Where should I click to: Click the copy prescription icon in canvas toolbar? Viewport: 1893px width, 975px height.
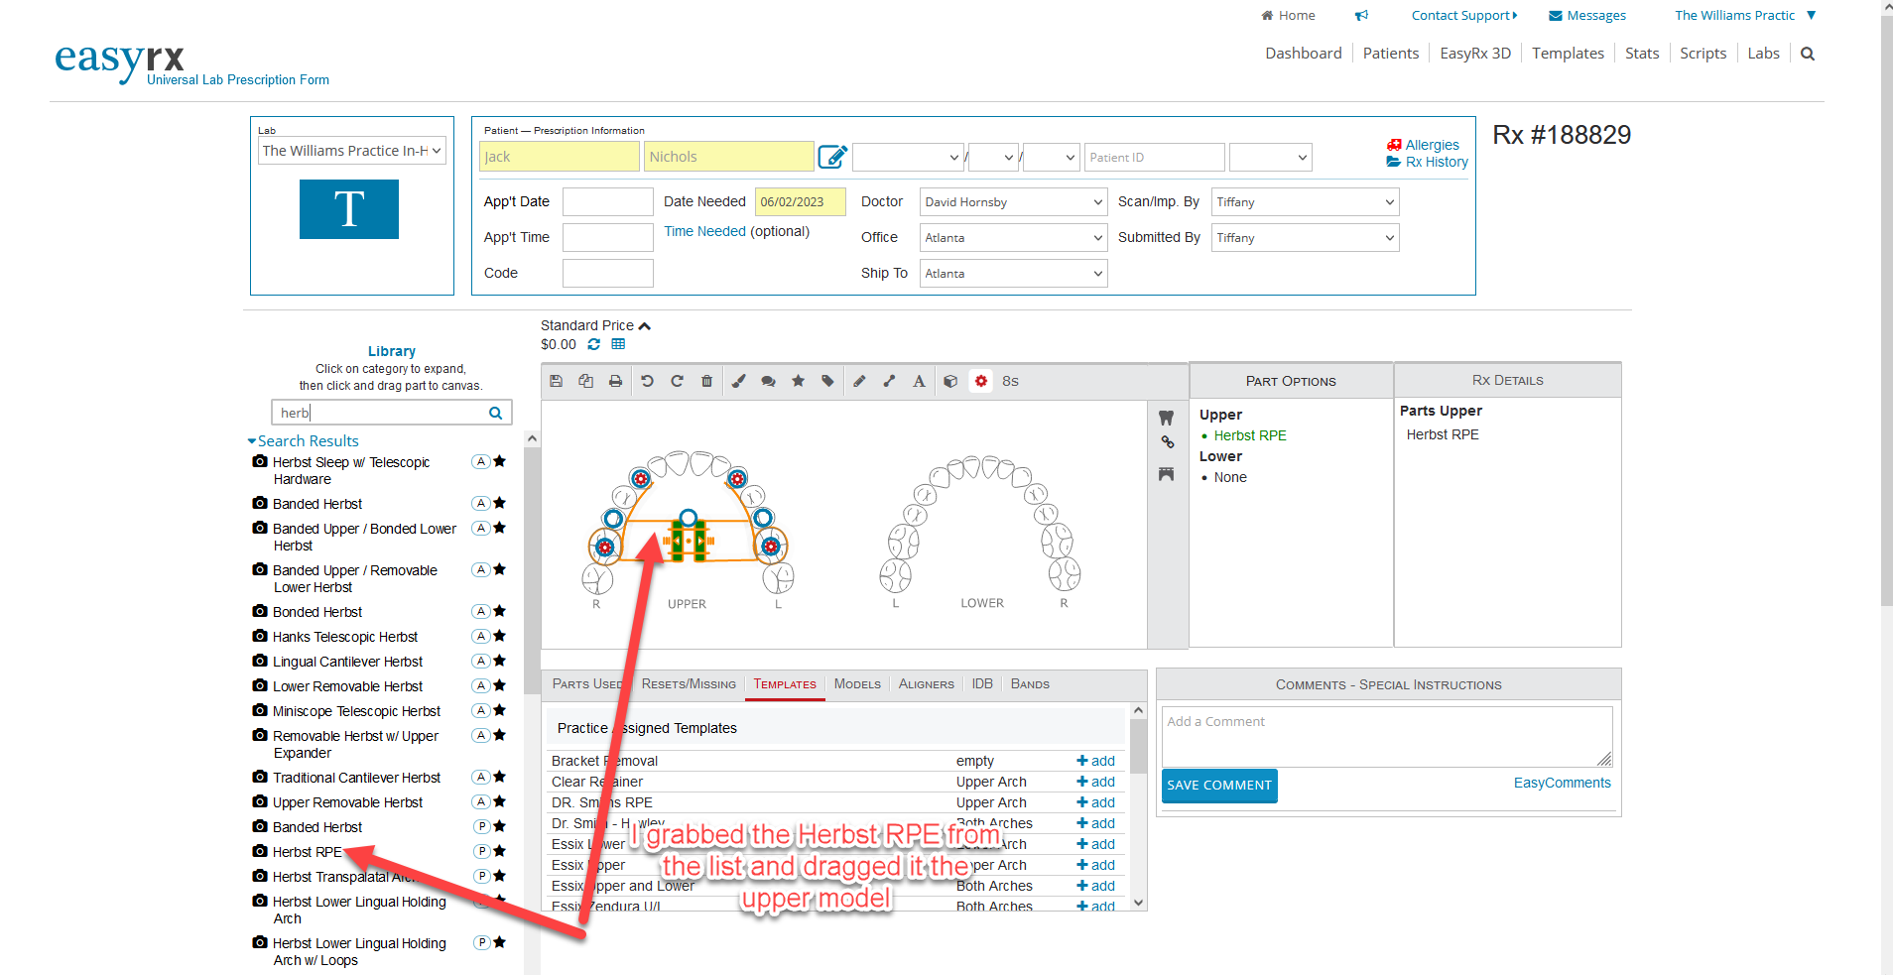(585, 381)
